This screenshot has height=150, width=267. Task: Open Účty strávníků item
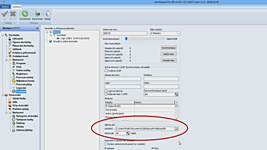coord(20,105)
